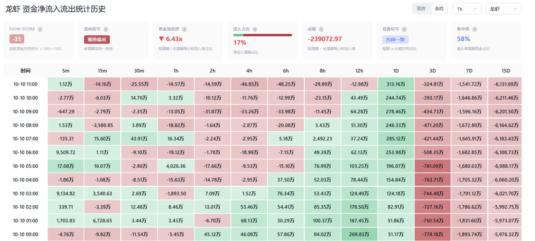Viewport: 535px width, 241px height.
Task: Click the 6.43x acceleration value
Action: pos(174,39)
